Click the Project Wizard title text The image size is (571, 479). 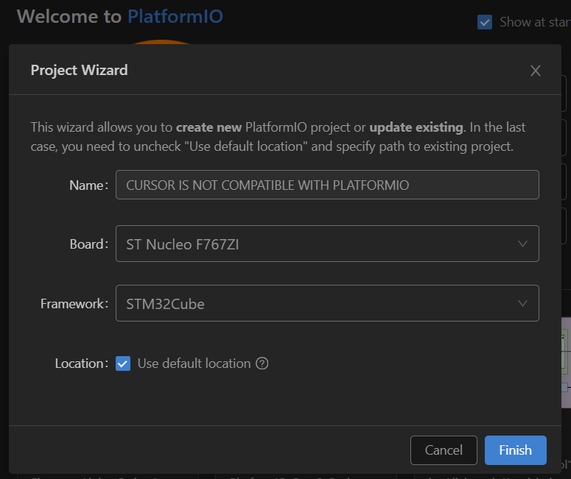point(79,70)
